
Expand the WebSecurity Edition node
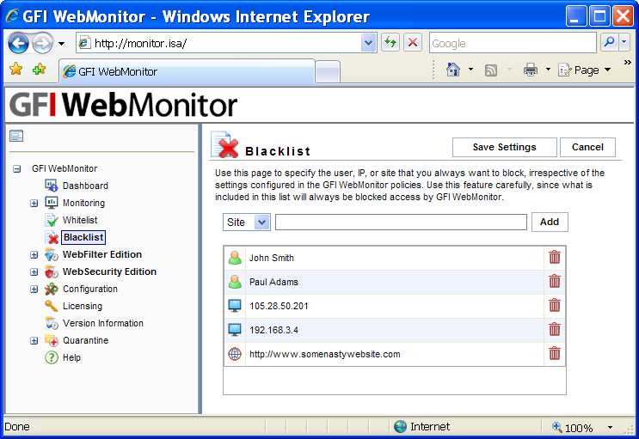click(34, 271)
